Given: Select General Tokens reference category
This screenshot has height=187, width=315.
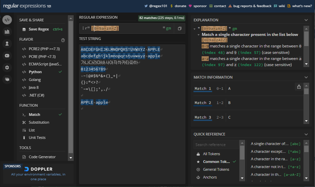Looking at the screenshot, I should tap(216, 169).
